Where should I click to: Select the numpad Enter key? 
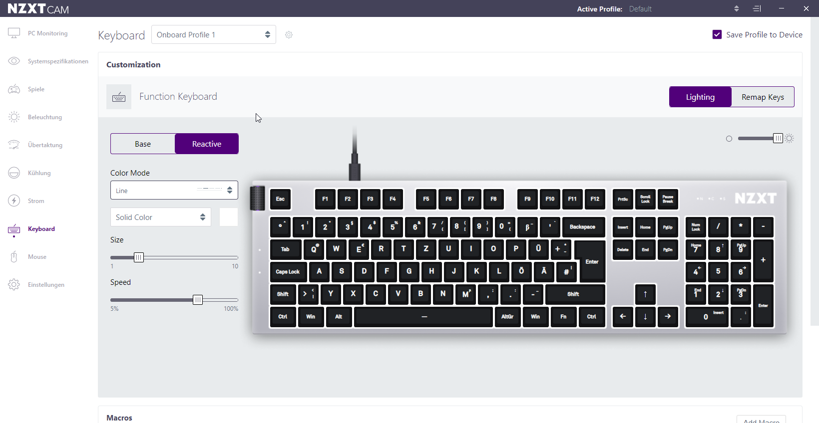tap(763, 305)
